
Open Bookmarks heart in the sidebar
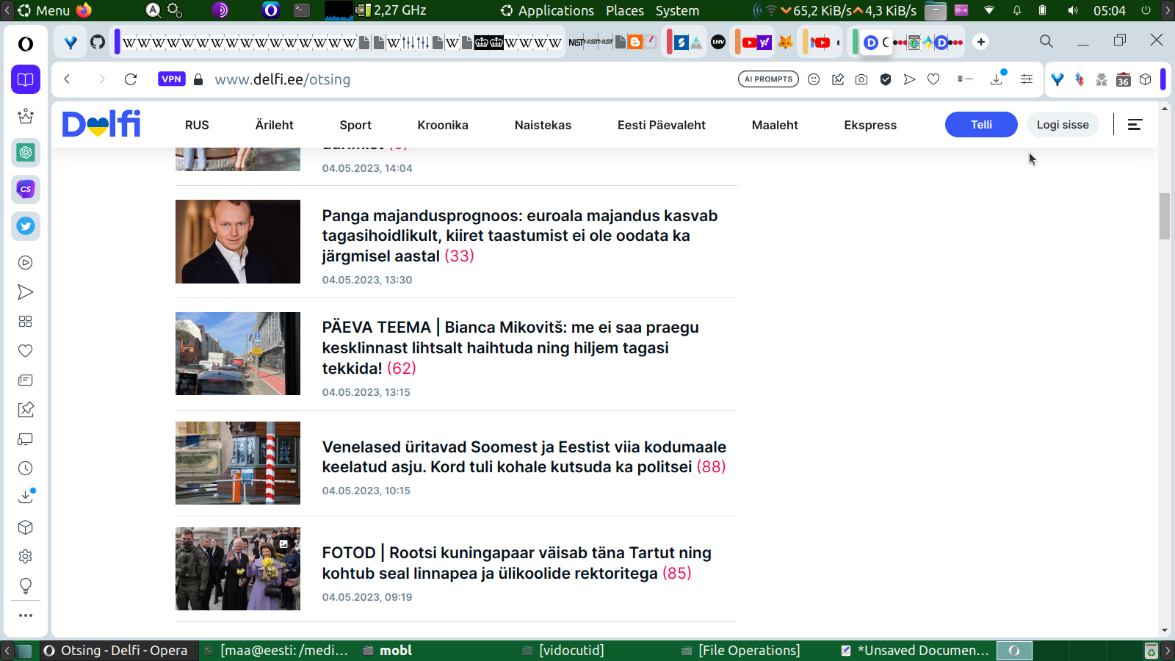26,351
